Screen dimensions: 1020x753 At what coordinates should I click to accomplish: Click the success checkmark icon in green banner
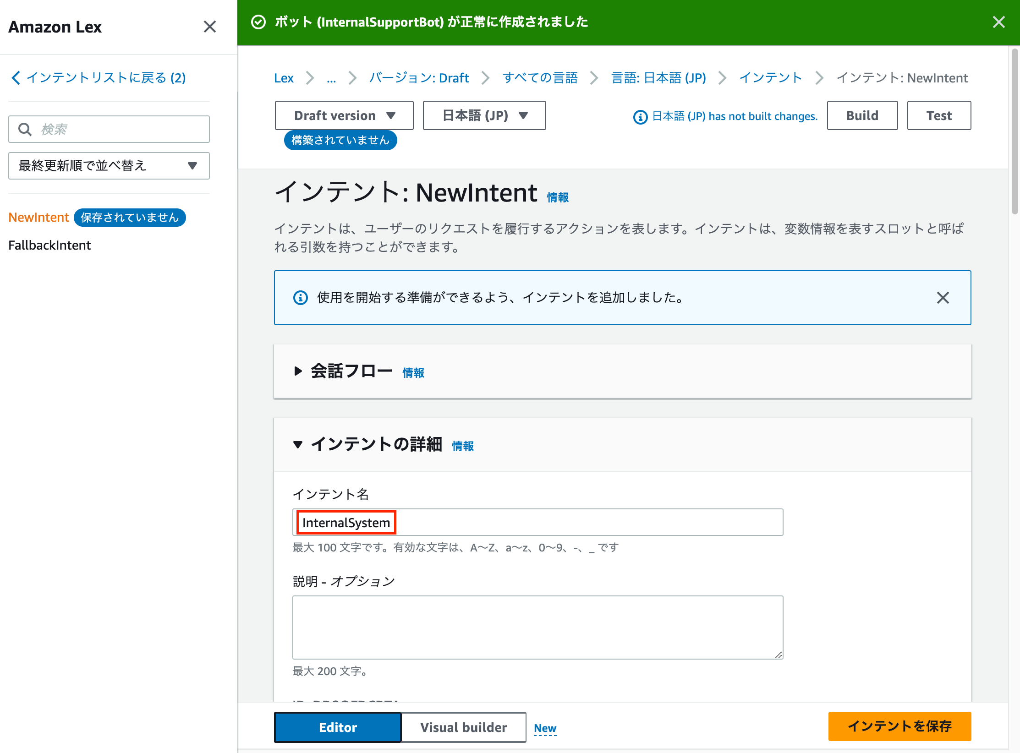258,22
